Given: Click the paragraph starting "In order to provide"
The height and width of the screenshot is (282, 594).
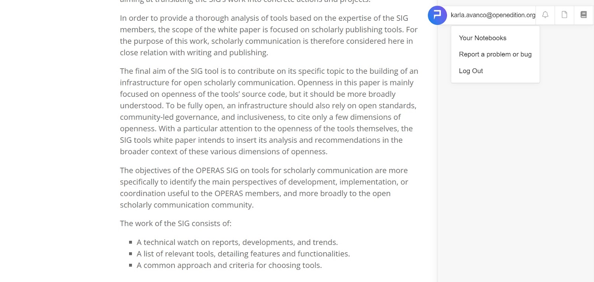Looking at the screenshot, I should [x=269, y=35].
